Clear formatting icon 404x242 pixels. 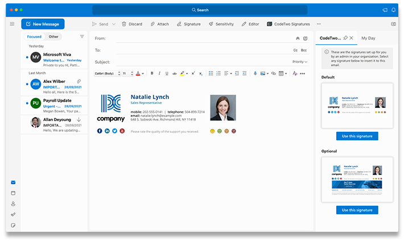[x=295, y=73]
